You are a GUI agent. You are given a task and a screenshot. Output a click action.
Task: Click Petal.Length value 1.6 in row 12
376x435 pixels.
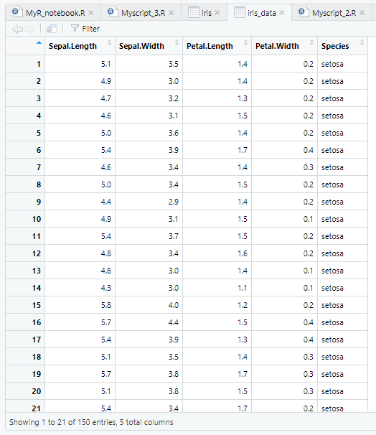[x=242, y=253]
